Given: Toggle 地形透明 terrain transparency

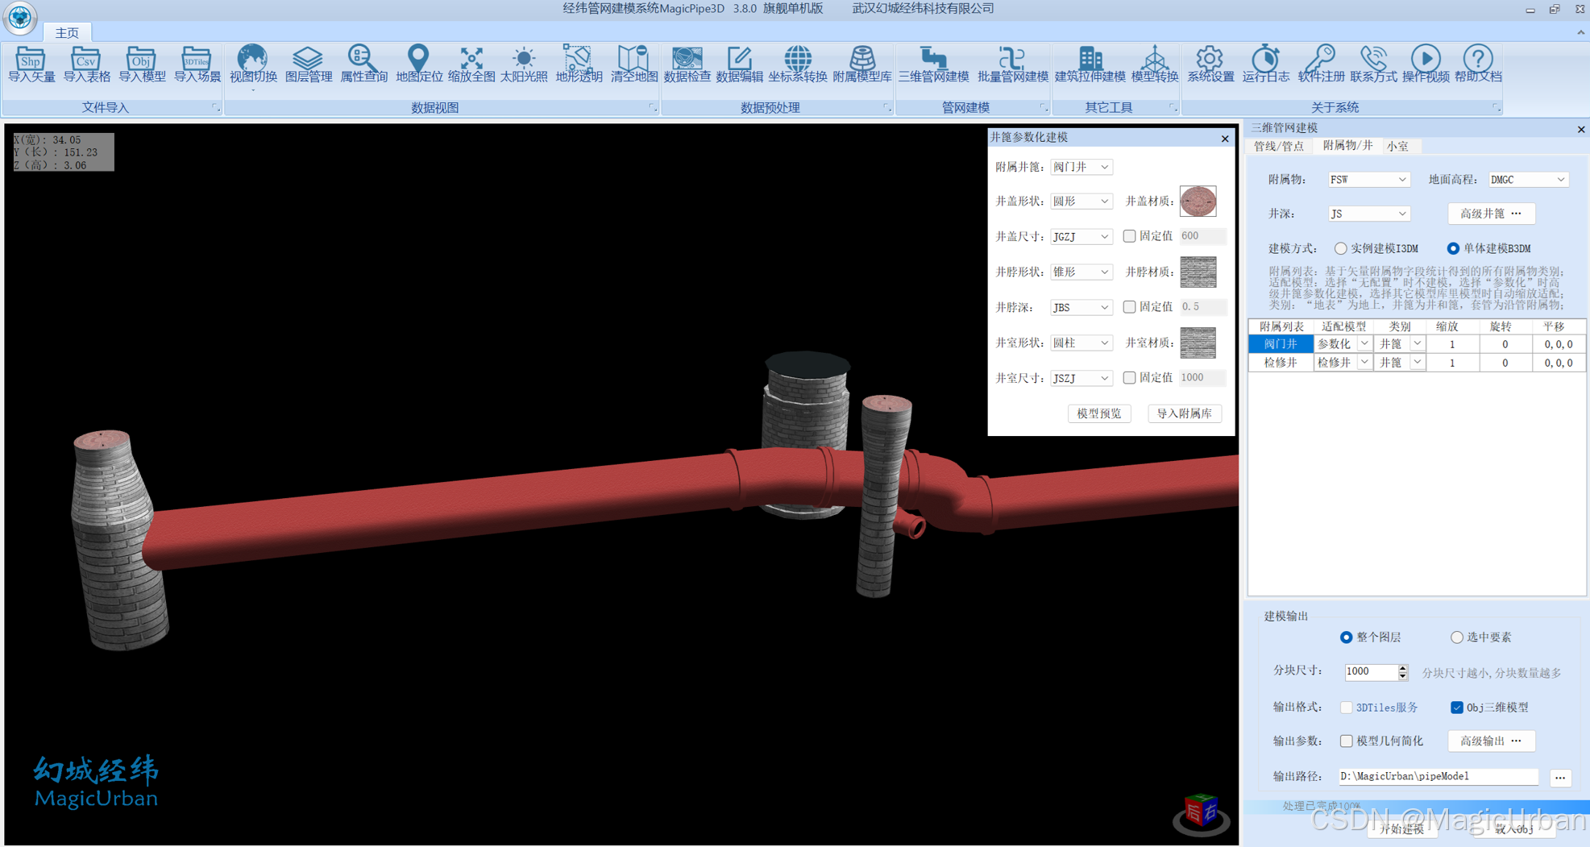Looking at the screenshot, I should click(x=579, y=64).
